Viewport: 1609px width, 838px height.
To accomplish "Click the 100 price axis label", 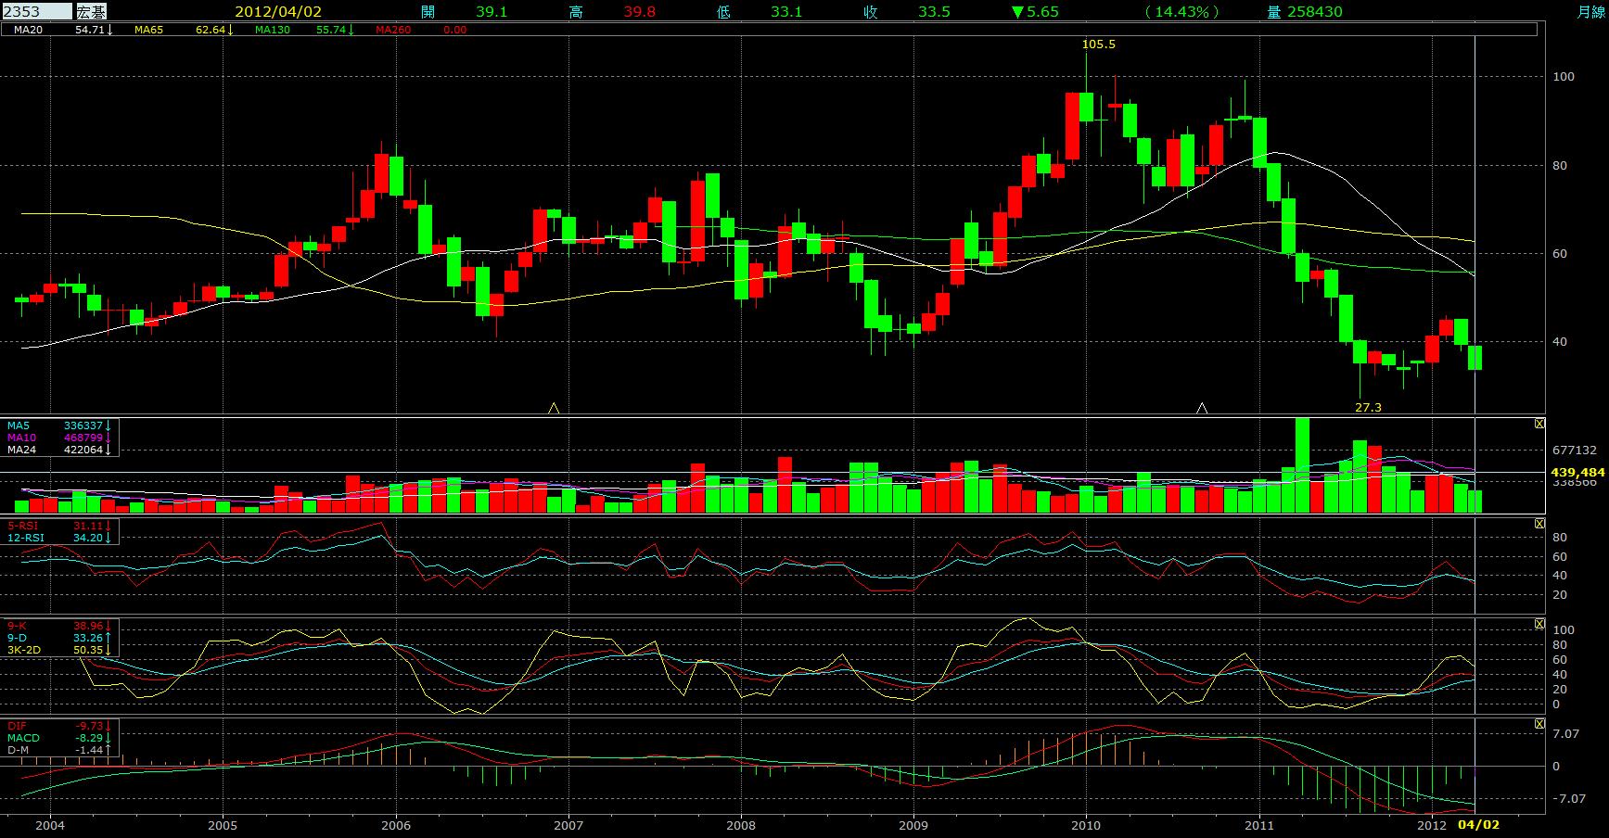I will (1563, 76).
